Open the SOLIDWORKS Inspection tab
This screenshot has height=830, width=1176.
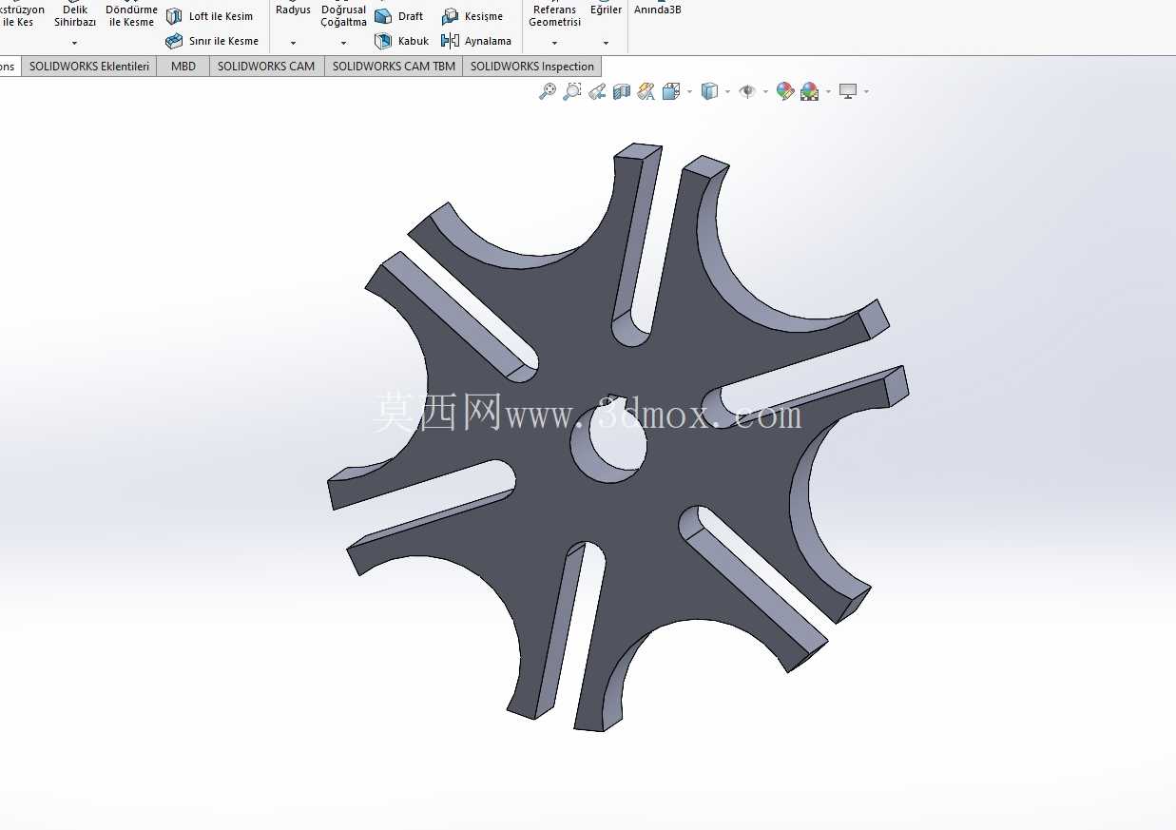pyautogui.click(x=531, y=67)
